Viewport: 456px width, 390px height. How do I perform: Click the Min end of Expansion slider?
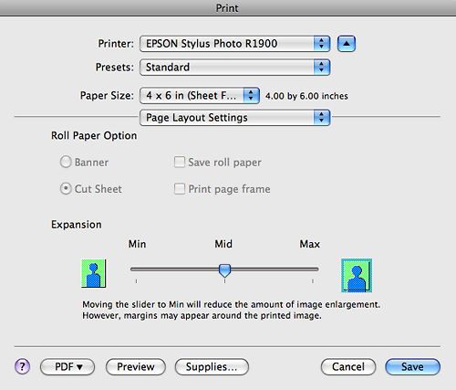136,269
